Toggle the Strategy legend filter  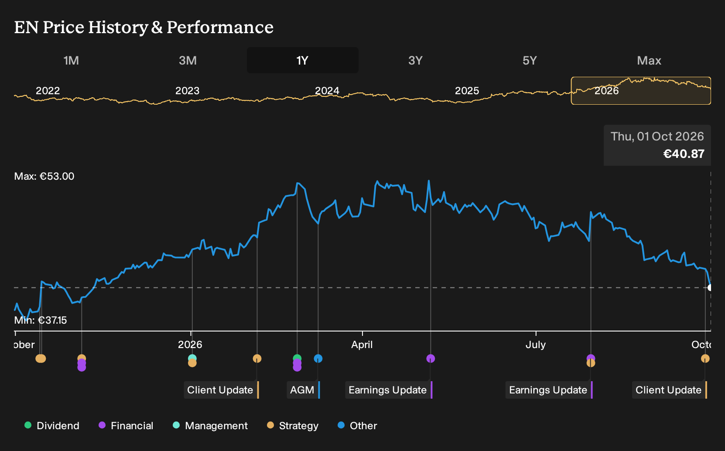pos(292,426)
